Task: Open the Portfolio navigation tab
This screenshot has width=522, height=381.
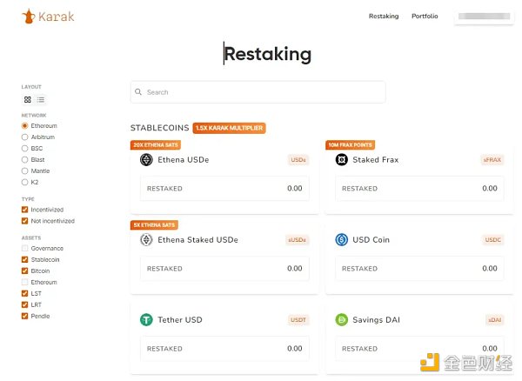Action: (425, 17)
